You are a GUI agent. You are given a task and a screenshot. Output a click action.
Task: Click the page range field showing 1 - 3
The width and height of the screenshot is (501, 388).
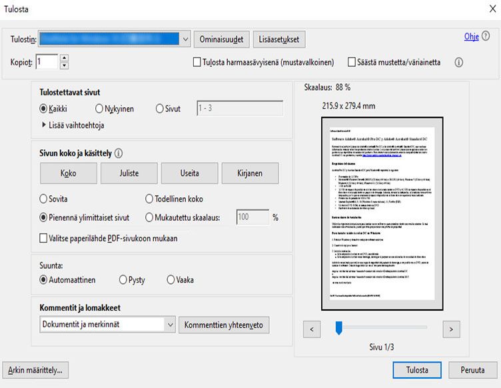point(240,108)
